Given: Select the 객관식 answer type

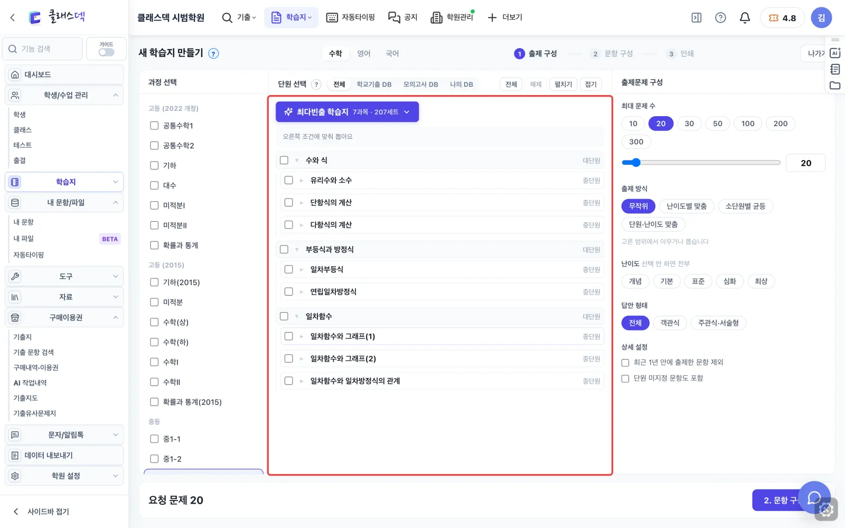Looking at the screenshot, I should coord(670,323).
